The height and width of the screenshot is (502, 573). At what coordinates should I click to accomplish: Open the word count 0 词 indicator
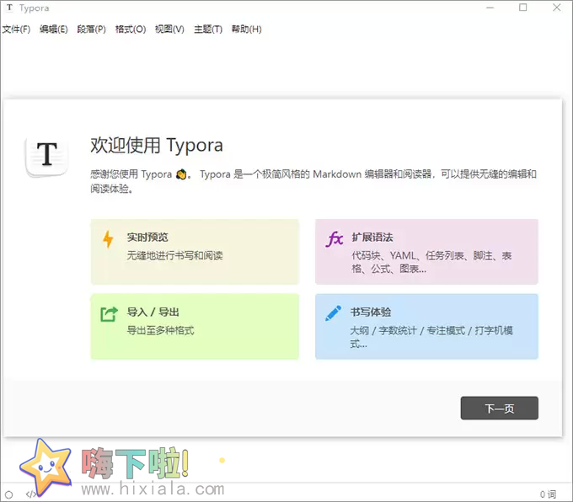(x=549, y=494)
